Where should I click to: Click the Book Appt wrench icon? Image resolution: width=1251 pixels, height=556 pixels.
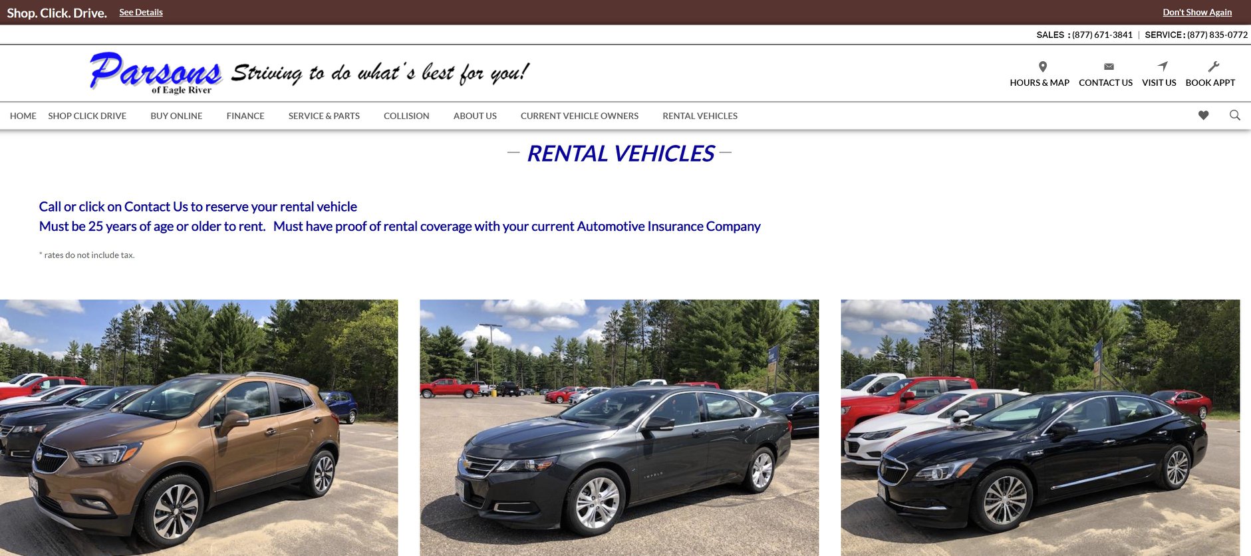click(1213, 66)
